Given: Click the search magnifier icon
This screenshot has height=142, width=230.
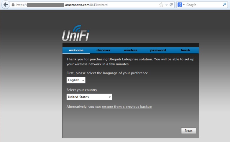Looking at the screenshot, I should (224, 5).
